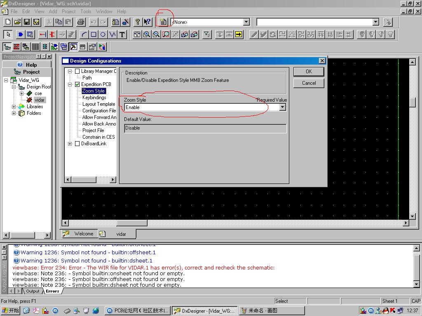This screenshot has height=316, width=422.
Task: Select the Add Net tool
Action: [42, 35]
